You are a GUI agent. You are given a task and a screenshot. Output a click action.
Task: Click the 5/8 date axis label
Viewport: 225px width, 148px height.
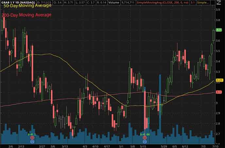click(132, 146)
